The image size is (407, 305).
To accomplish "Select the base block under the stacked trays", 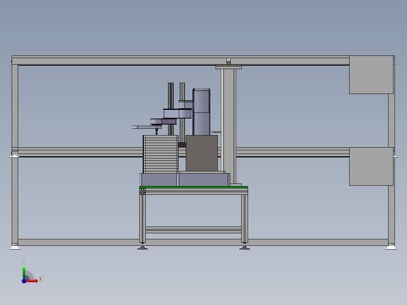I will tap(159, 180).
